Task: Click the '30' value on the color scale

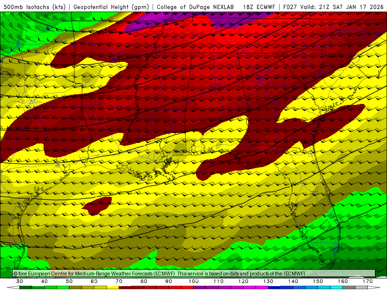Action: point(19,281)
